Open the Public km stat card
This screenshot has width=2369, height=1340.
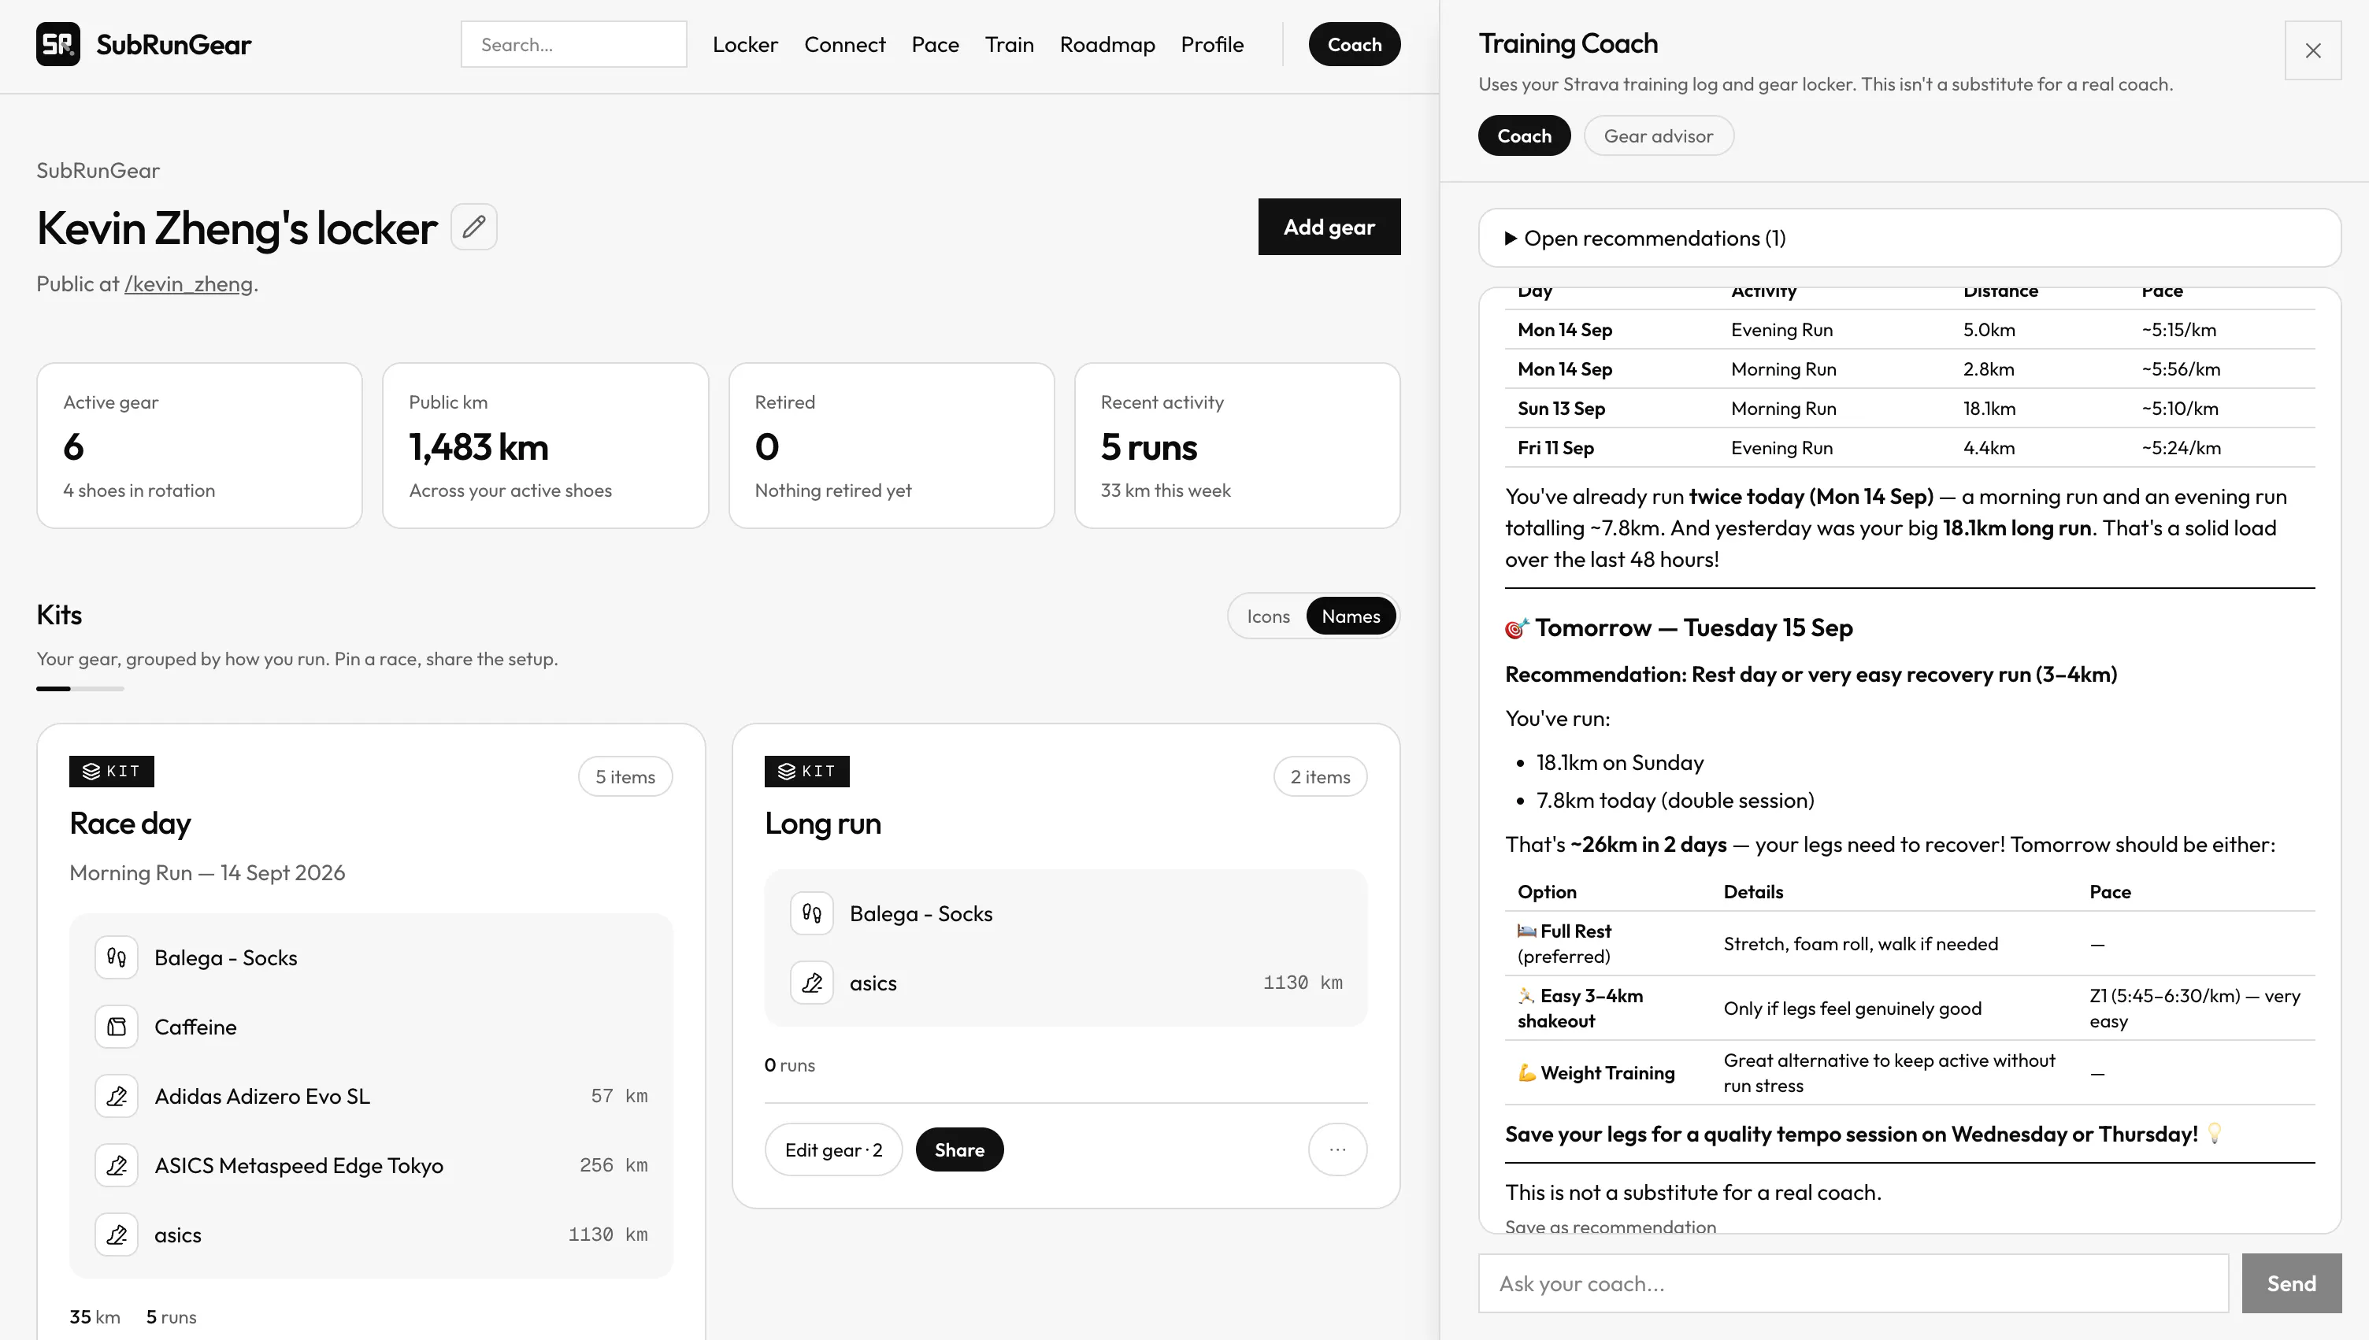(x=545, y=446)
